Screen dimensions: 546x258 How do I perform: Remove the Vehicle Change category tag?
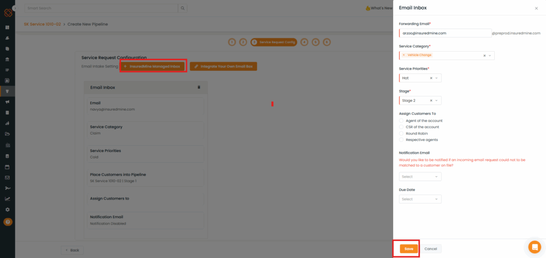(404, 55)
